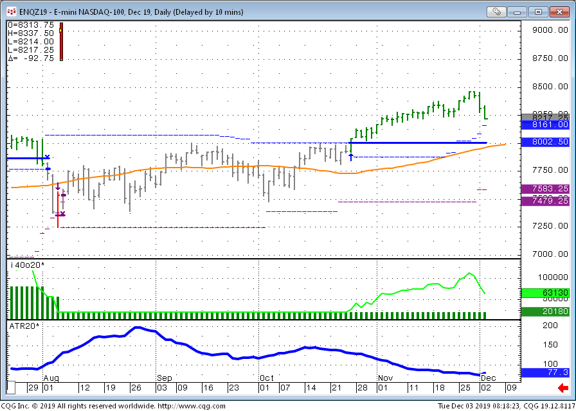Click the purple 7479.25 price tag
Viewport: 576px width, 411px height.
click(x=545, y=200)
